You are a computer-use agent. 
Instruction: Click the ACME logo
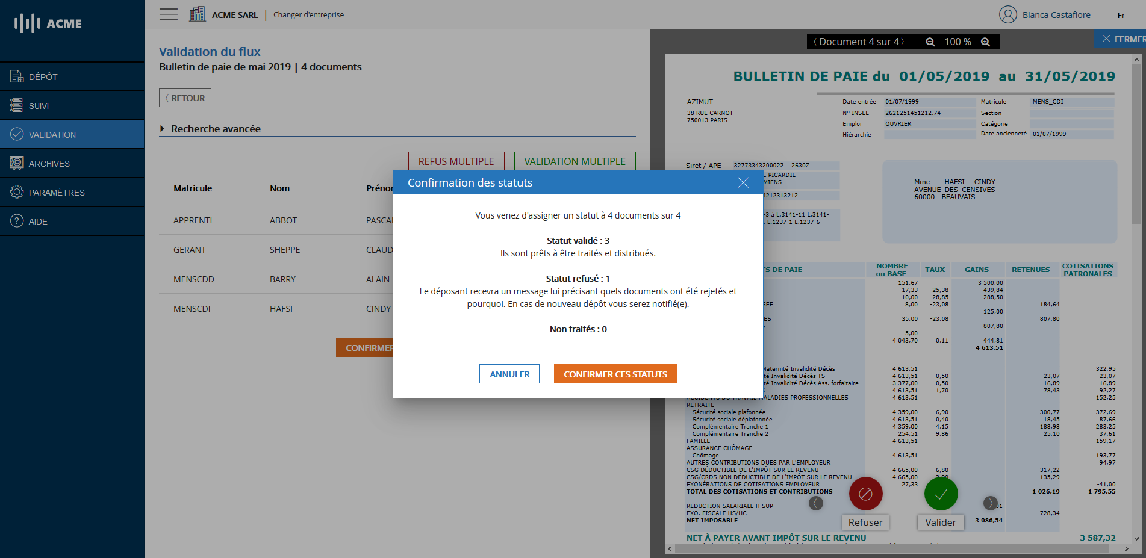point(47,23)
